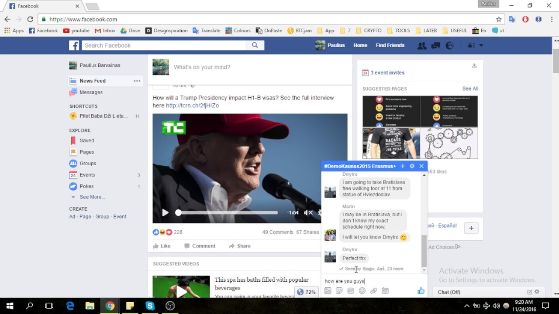Attach photo icon in chat
559x314 pixels.
pyautogui.click(x=328, y=291)
